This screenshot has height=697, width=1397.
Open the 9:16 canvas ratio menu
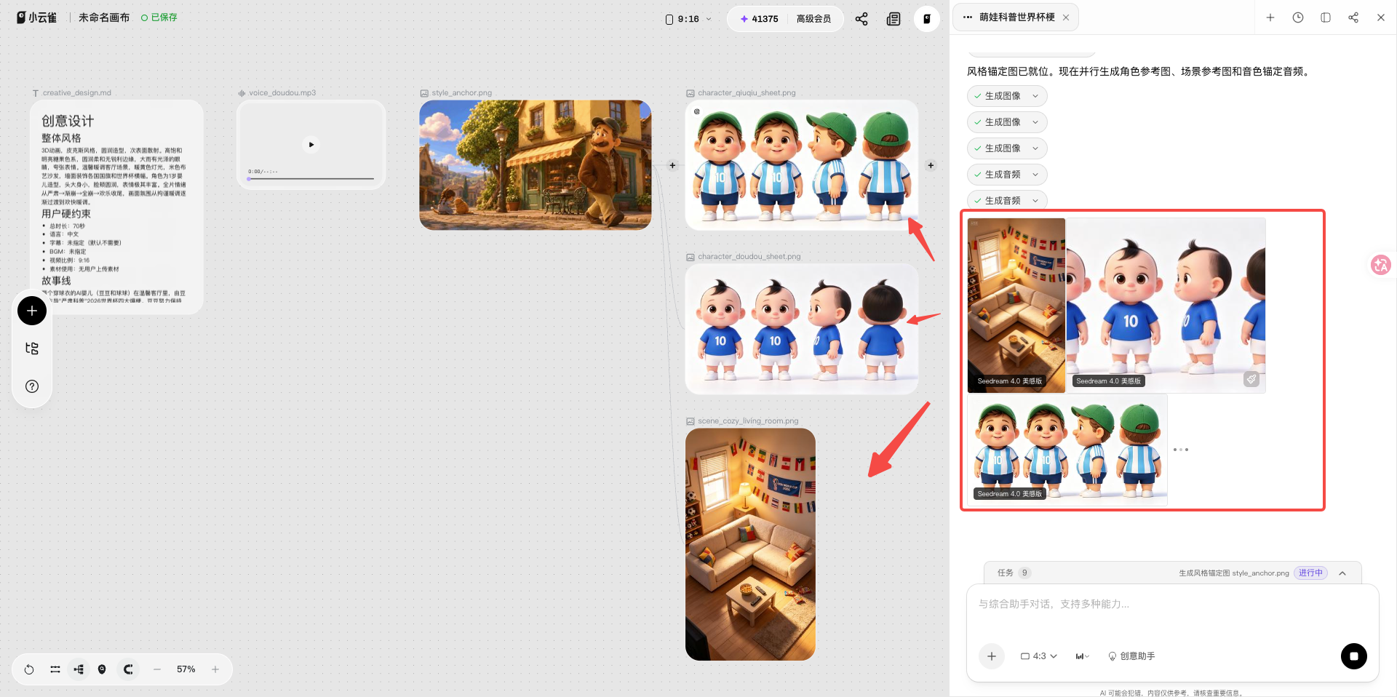point(688,19)
